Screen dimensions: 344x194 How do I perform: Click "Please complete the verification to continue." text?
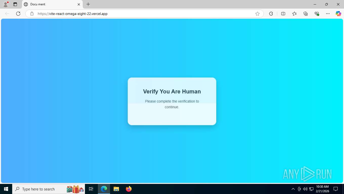[172, 104]
